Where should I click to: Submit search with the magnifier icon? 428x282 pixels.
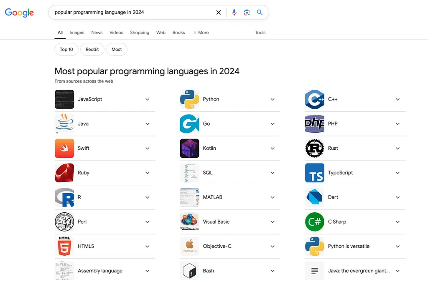tap(260, 12)
